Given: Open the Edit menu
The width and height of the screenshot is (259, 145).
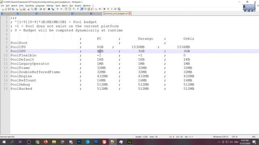Looking at the screenshot, I should [x=8, y=6].
